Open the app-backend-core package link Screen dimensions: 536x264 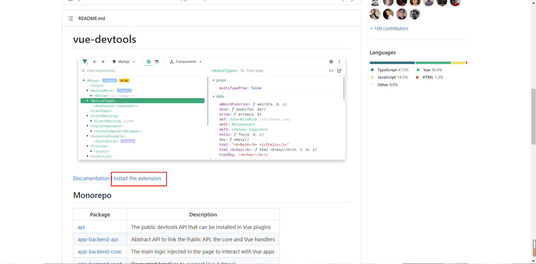coord(99,251)
